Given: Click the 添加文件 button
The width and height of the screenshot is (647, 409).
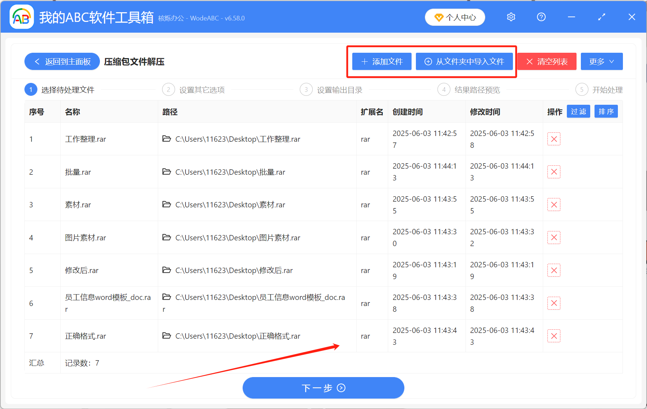Looking at the screenshot, I should pyautogui.click(x=381, y=61).
